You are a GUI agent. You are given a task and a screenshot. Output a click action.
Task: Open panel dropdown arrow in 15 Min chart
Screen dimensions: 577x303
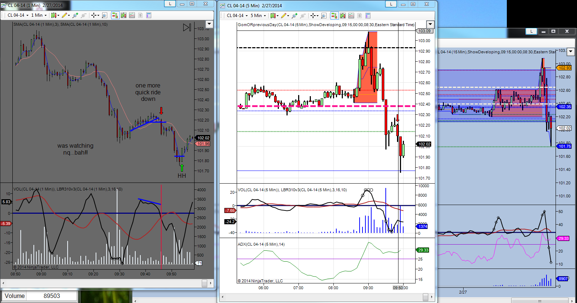pyautogui.click(x=571, y=52)
